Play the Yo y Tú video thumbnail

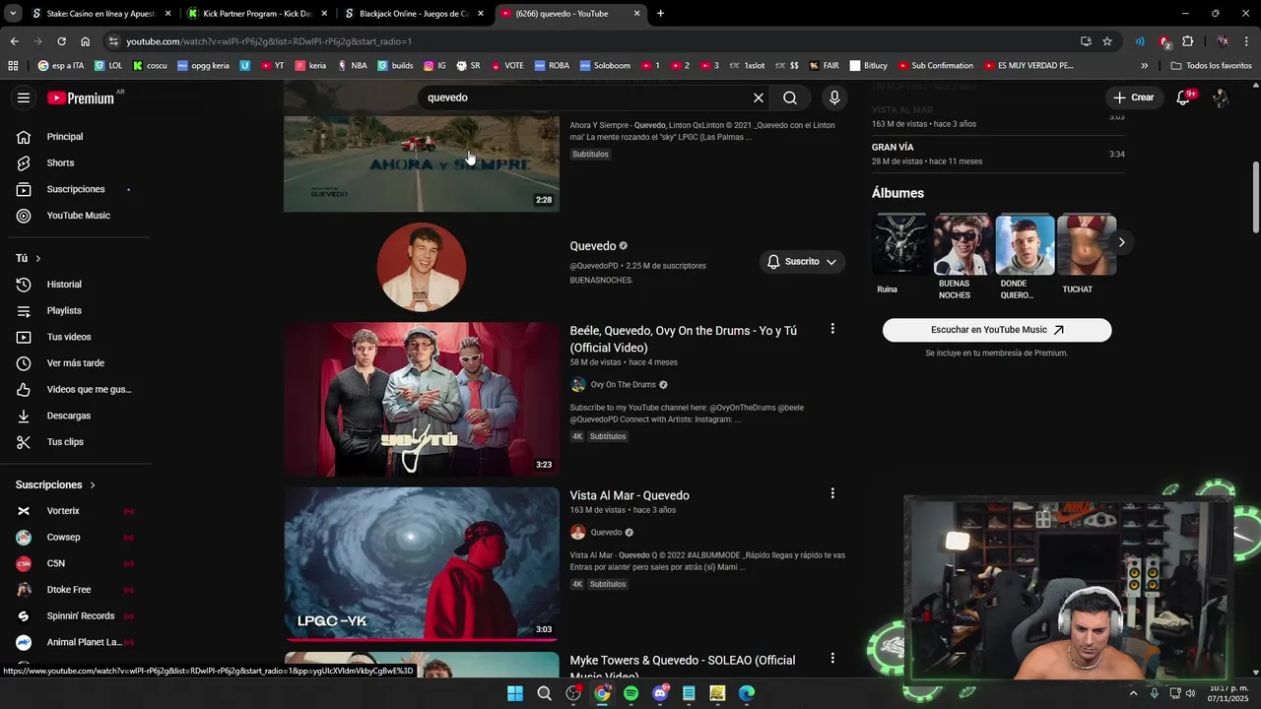pyautogui.click(x=422, y=400)
